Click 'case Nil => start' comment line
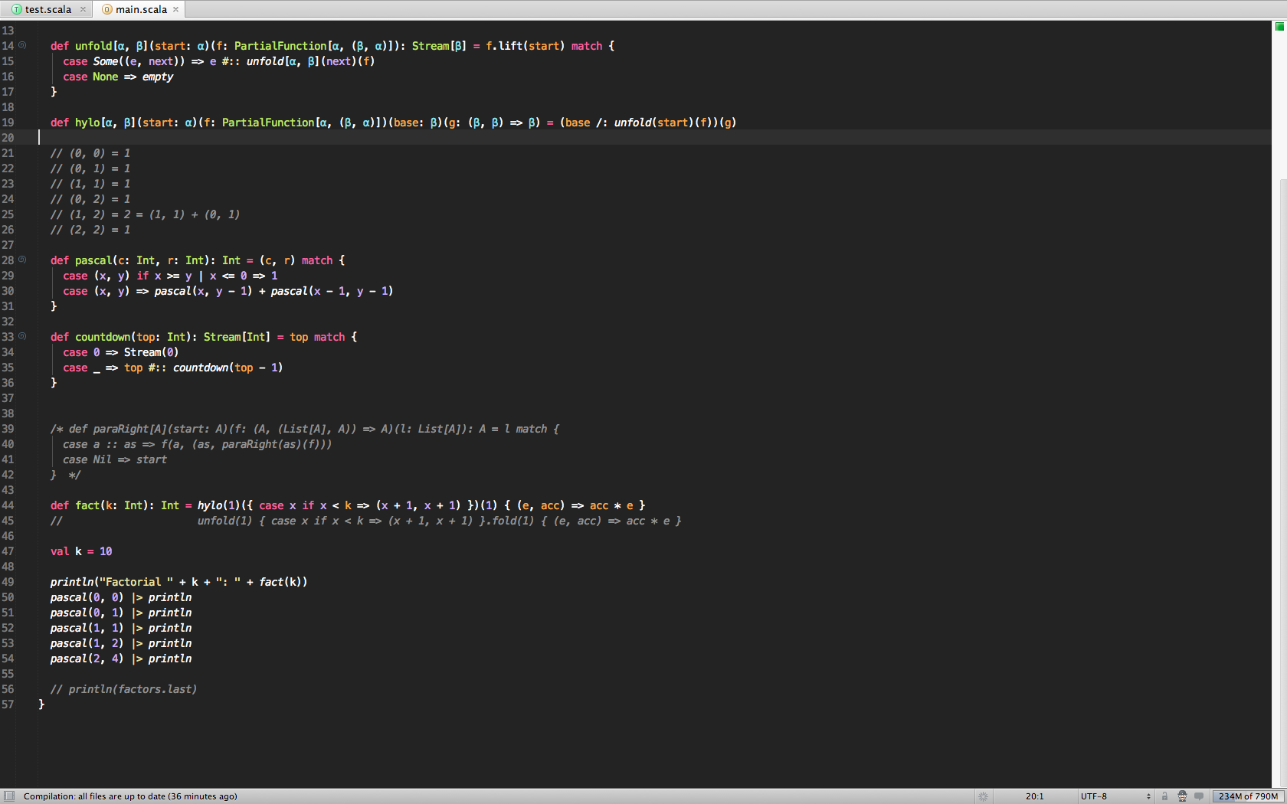This screenshot has height=804, width=1287. [x=115, y=459]
